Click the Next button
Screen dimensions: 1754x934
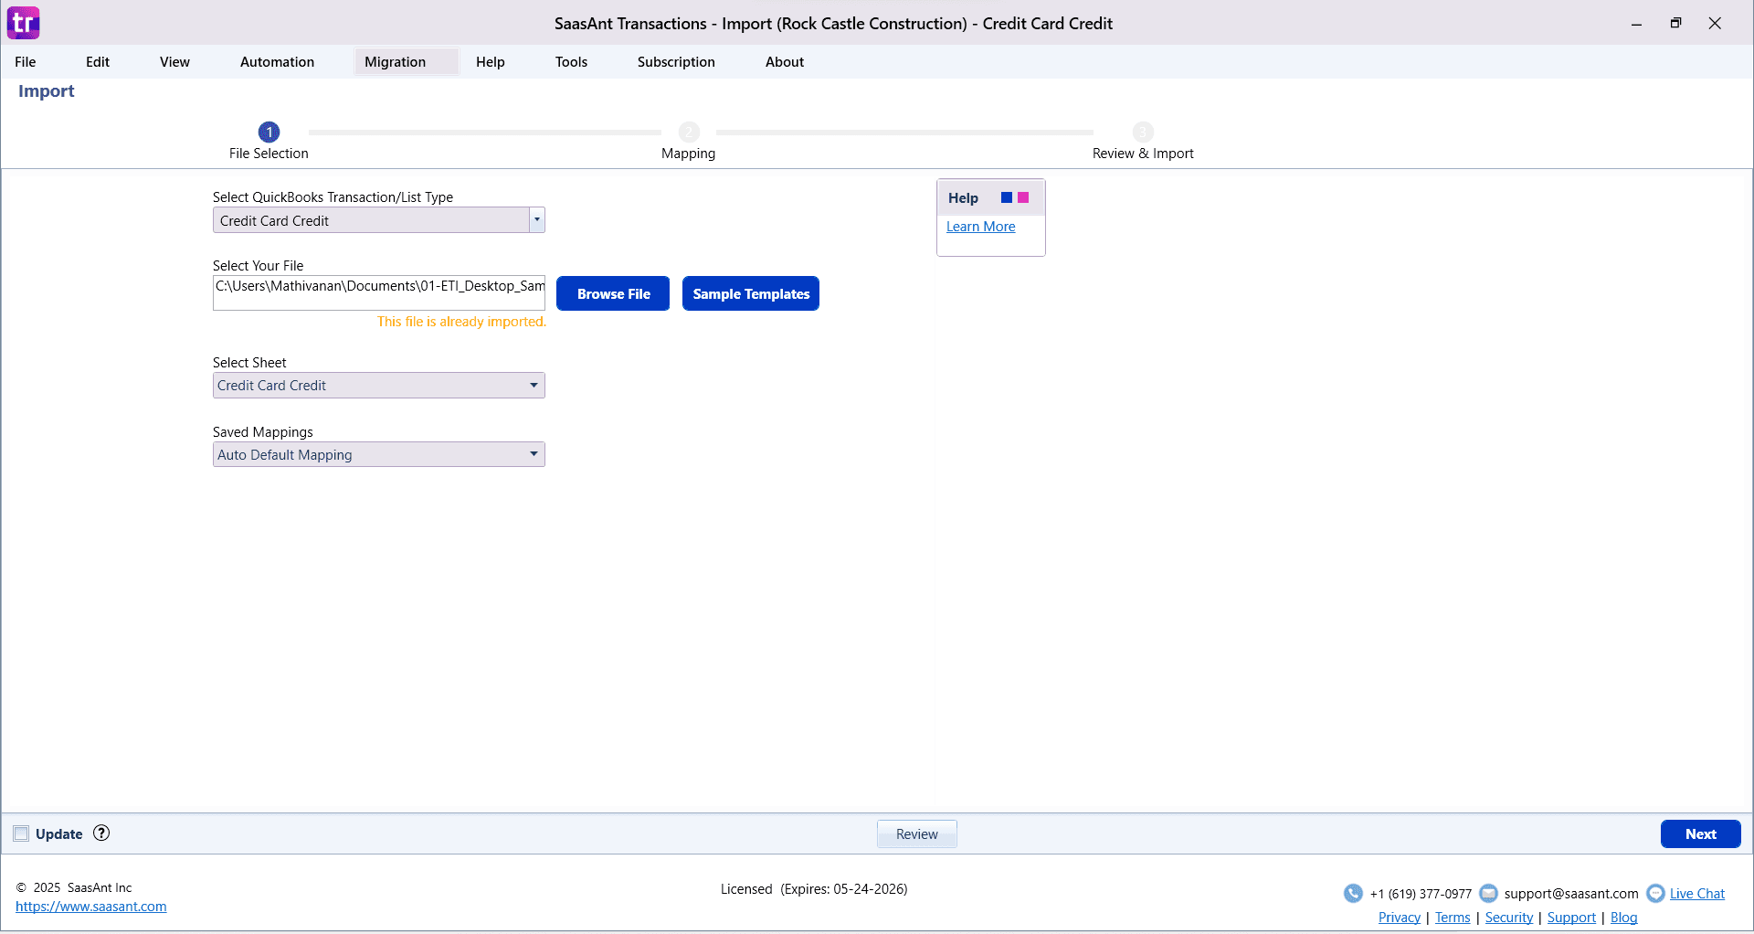coord(1700,833)
